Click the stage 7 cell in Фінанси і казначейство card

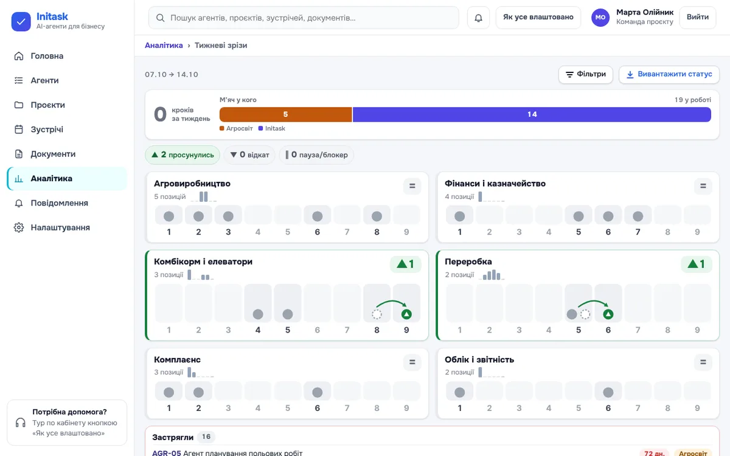[638, 216]
